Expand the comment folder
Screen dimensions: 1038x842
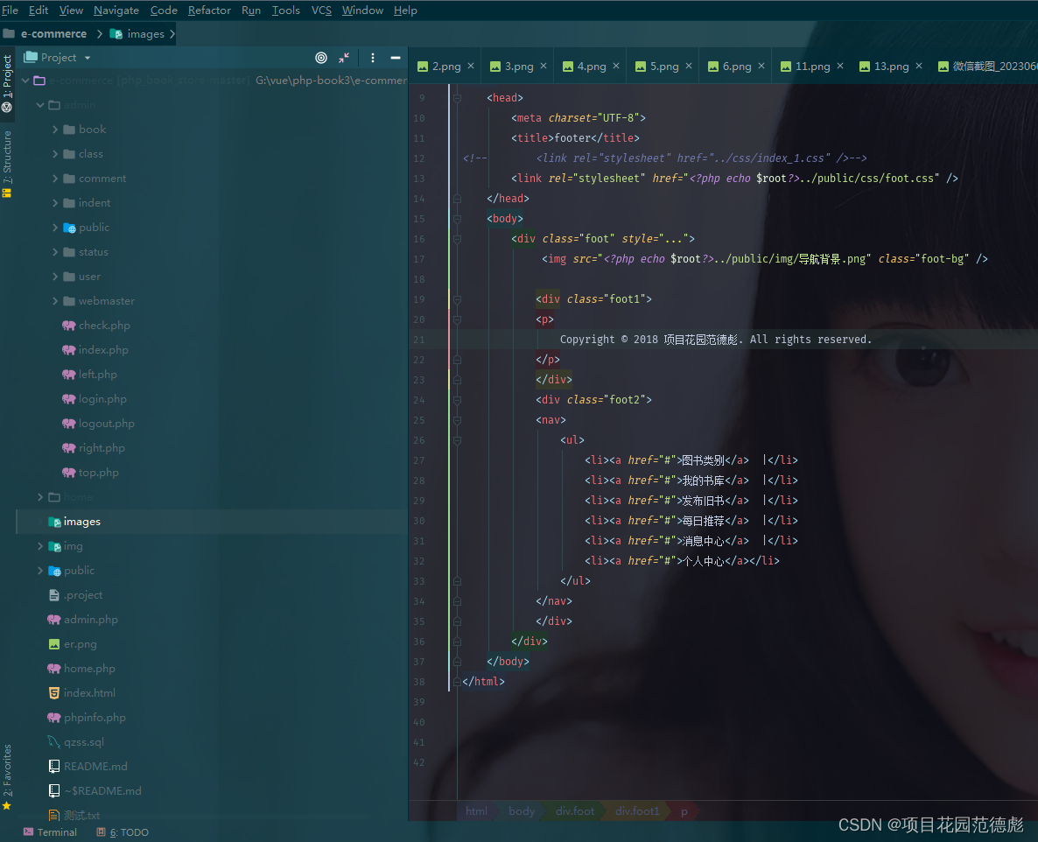55,178
